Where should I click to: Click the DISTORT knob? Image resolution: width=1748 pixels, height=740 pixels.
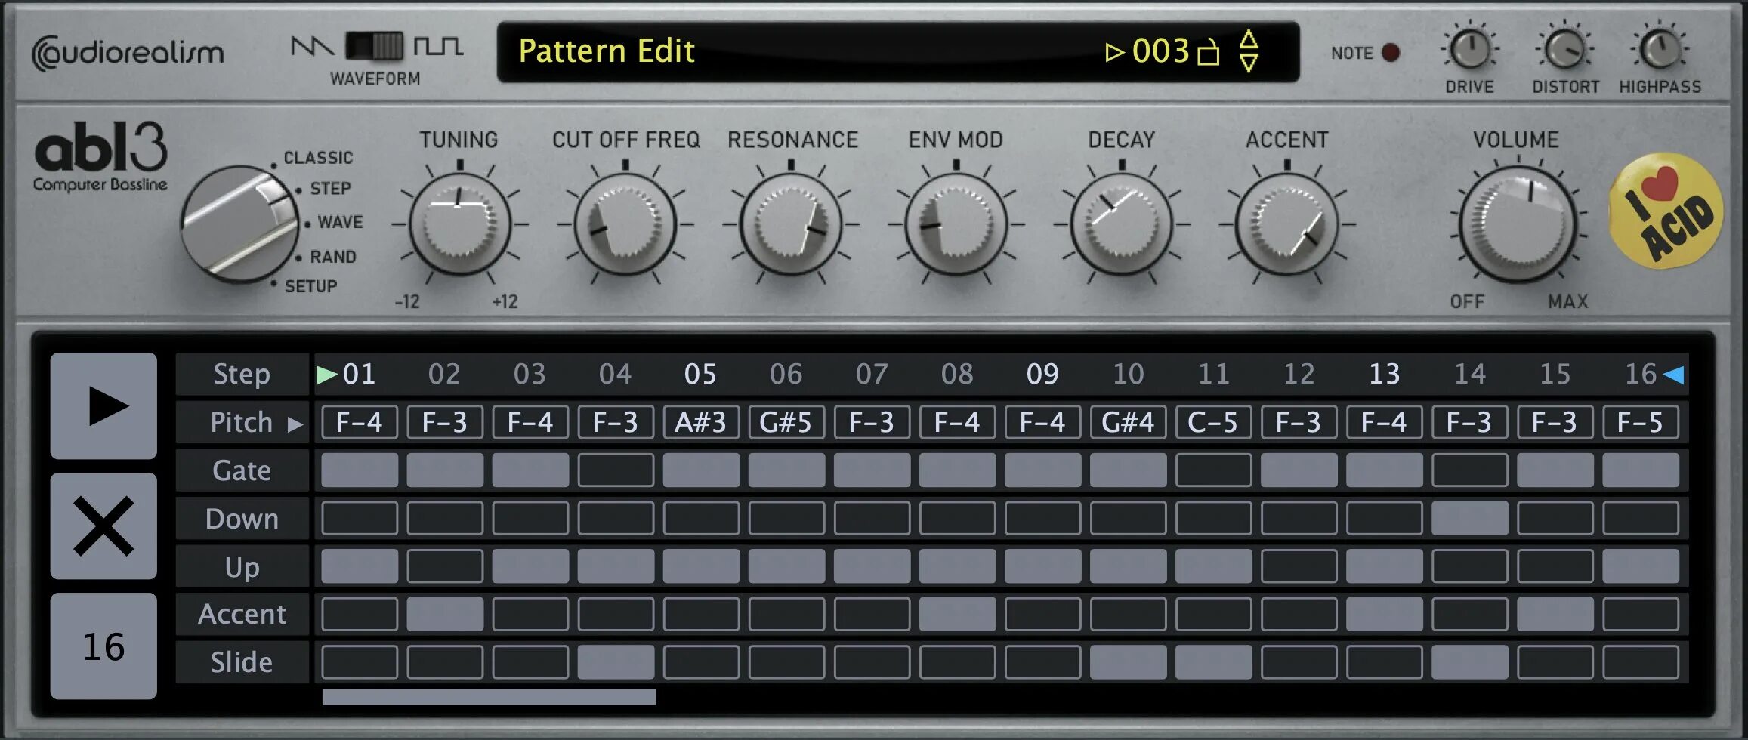(1565, 50)
